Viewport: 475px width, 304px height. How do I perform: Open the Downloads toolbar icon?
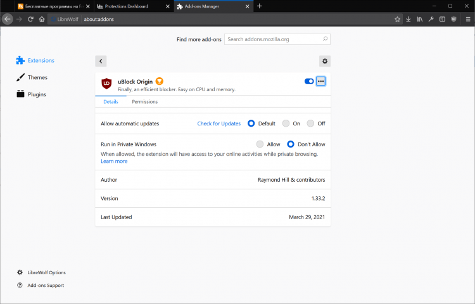point(408,19)
